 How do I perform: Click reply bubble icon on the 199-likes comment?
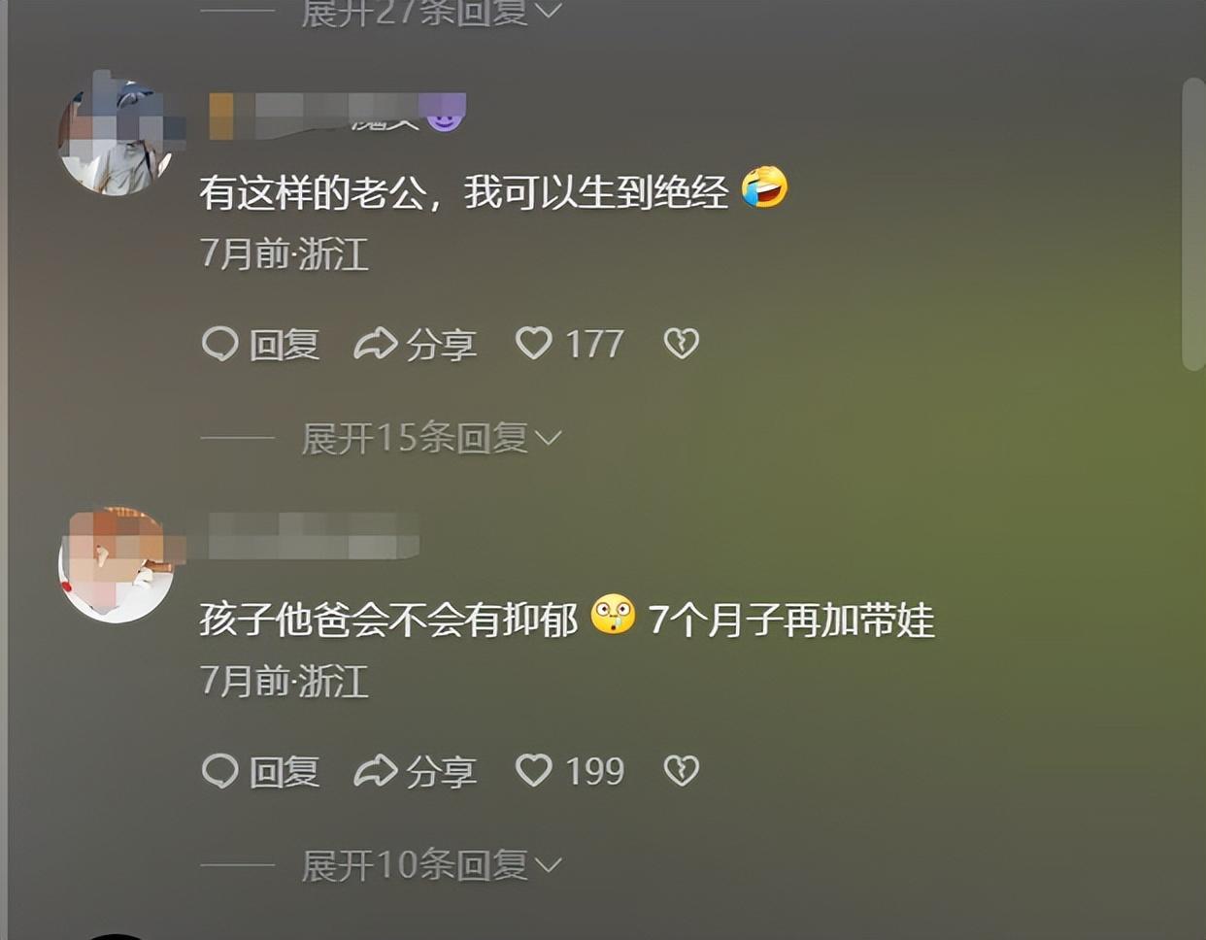coord(220,771)
